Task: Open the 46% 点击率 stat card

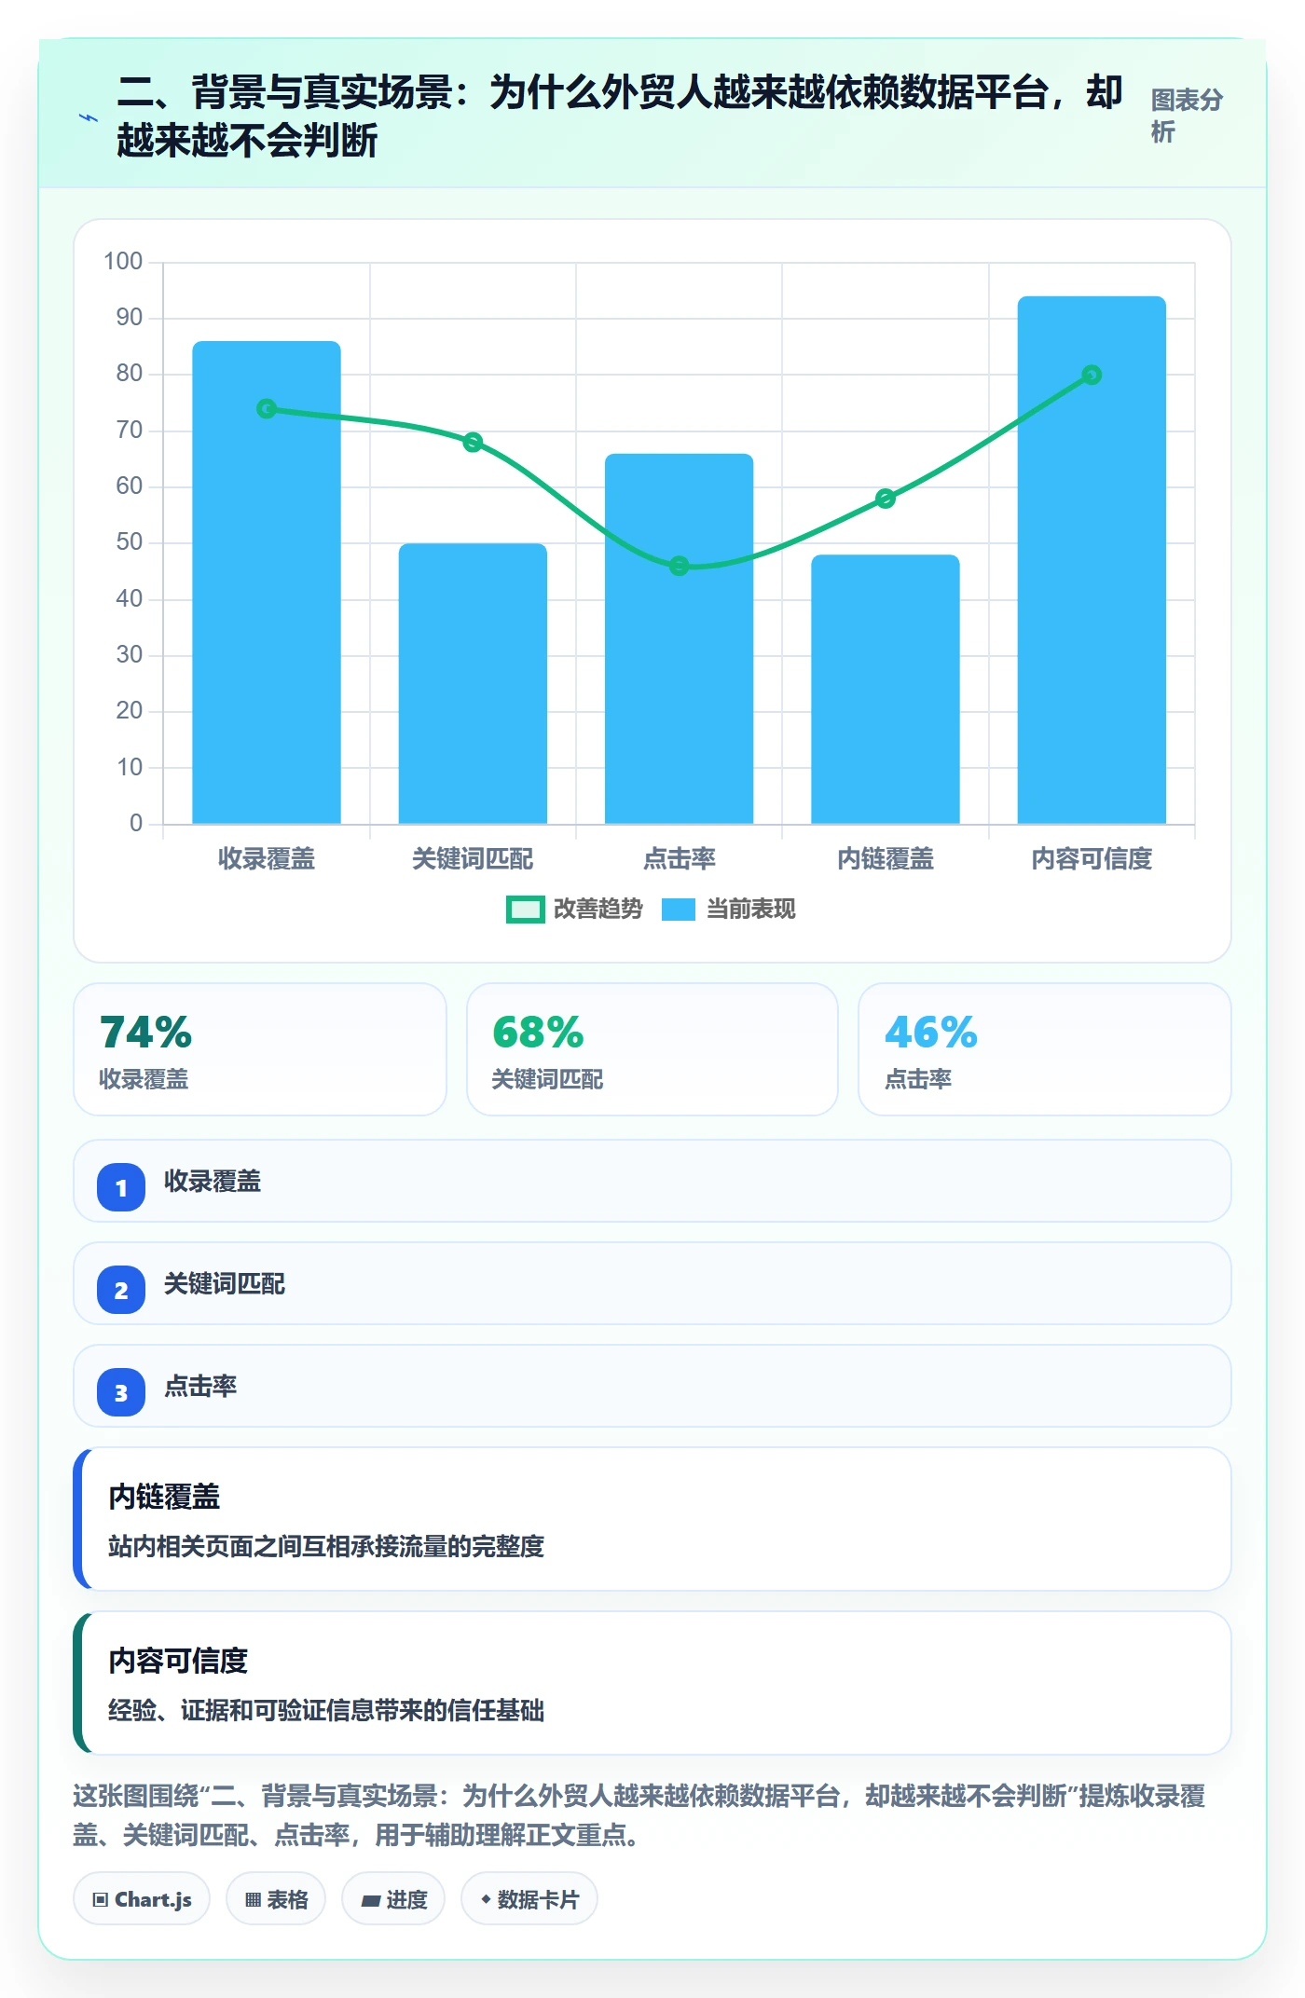Action: coord(1045,1049)
